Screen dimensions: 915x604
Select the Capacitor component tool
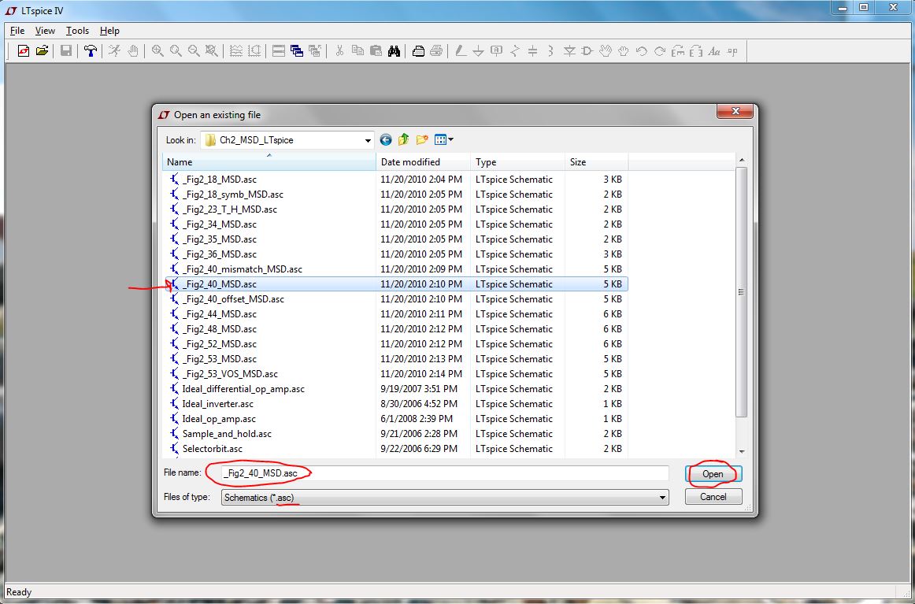533,51
